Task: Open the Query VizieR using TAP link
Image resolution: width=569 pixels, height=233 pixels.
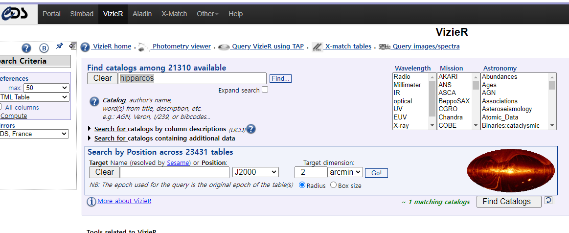Action: click(268, 47)
